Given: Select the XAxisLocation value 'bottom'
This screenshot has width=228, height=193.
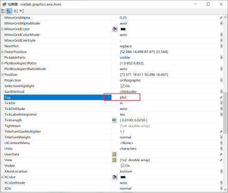Looking at the screenshot, I should 126,171.
